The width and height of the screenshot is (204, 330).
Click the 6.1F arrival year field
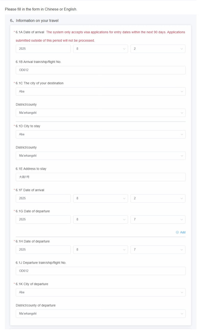pos(43,198)
